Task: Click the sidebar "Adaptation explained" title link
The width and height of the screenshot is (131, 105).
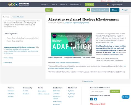Action: pos(20,47)
